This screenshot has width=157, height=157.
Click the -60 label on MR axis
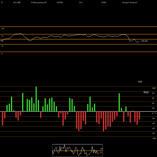(153, 128)
